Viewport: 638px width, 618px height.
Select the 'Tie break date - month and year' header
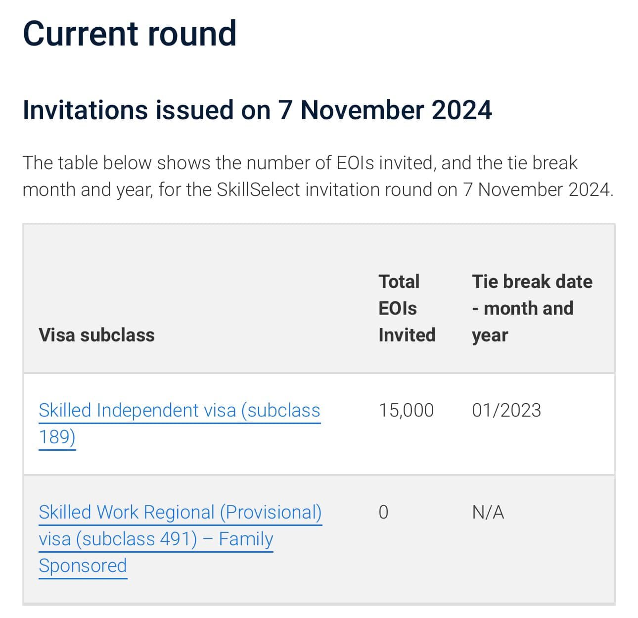532,308
